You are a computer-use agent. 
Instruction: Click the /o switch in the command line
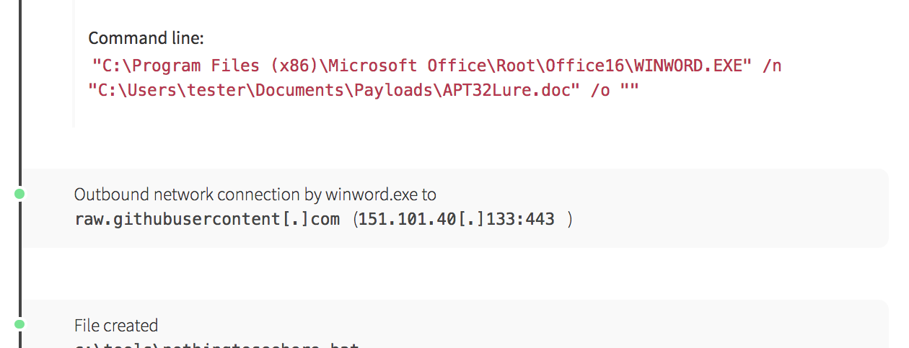(600, 92)
